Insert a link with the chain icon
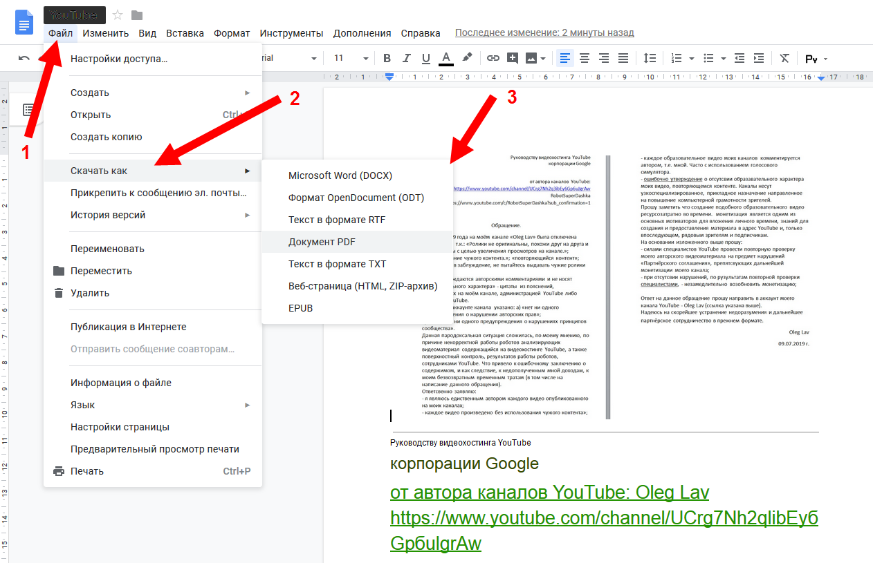The image size is (873, 563). (x=493, y=58)
